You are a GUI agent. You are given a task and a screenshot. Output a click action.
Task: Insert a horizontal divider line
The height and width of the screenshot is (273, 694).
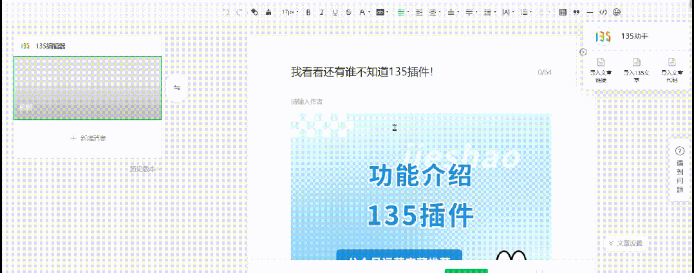pyautogui.click(x=590, y=12)
